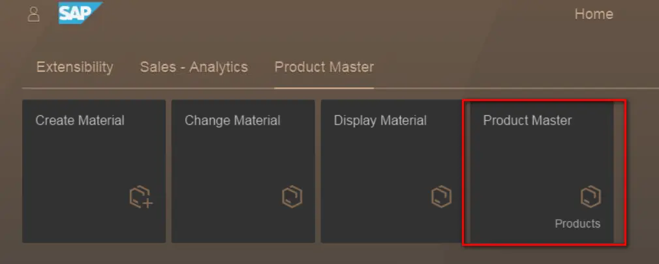Click the Create Material tile title
The width and height of the screenshot is (659, 264).
(x=80, y=121)
